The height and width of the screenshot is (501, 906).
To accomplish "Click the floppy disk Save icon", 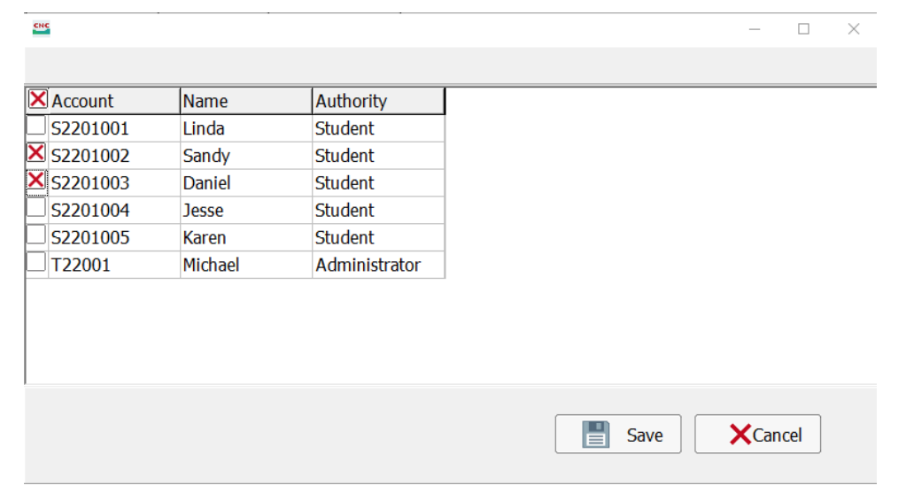I will tap(595, 434).
